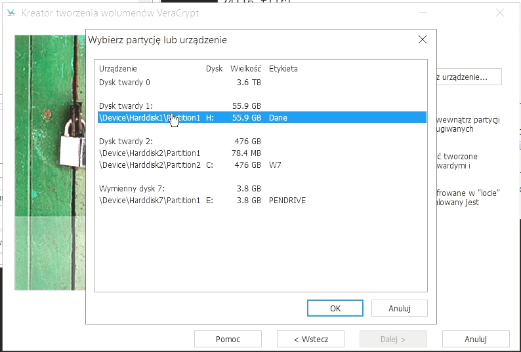521x352 pixels.
Task: Click the wizard's bottom Anuluj button
Action: [x=476, y=339]
